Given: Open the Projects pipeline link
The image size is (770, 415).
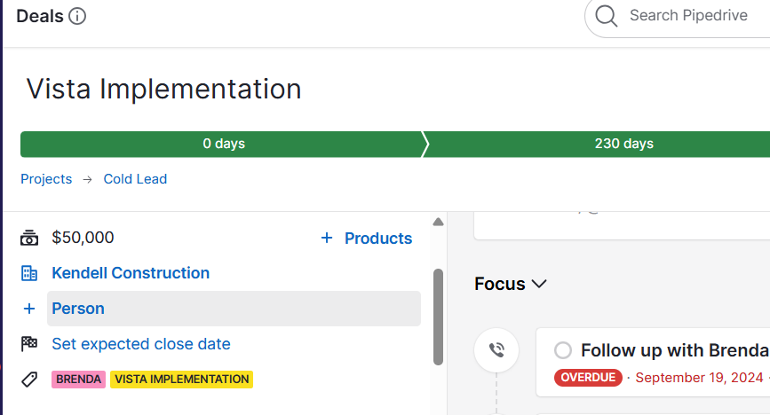Looking at the screenshot, I should coord(46,179).
